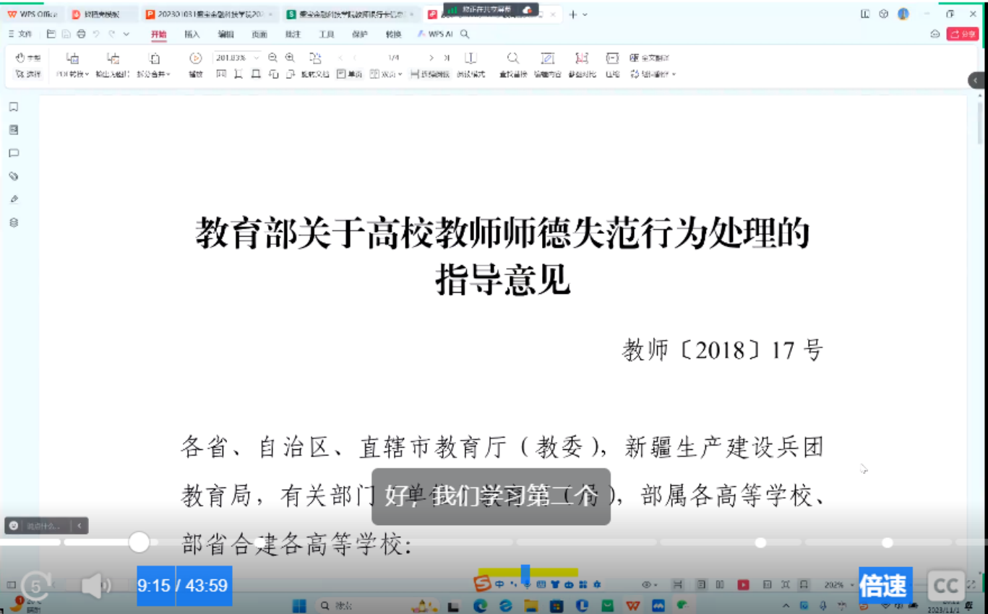Image resolution: width=988 pixels, height=614 pixels.
Task: Click the search icon beside WPS AI
Action: tap(465, 34)
